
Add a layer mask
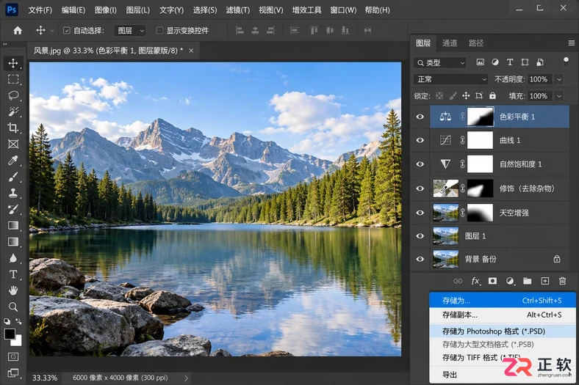492,281
